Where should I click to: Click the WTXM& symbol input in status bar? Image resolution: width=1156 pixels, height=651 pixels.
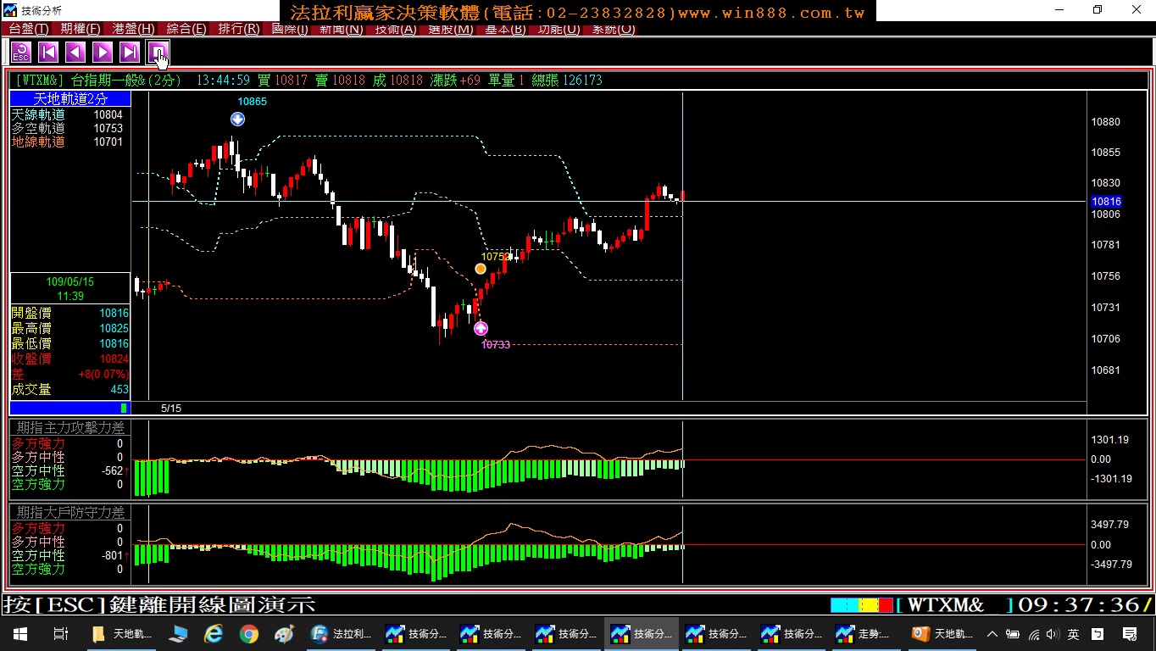tap(955, 605)
